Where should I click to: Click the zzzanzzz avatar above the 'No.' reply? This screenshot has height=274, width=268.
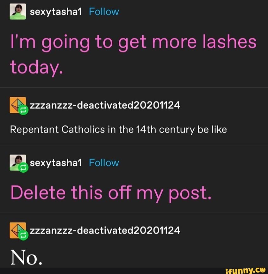coord(18,230)
